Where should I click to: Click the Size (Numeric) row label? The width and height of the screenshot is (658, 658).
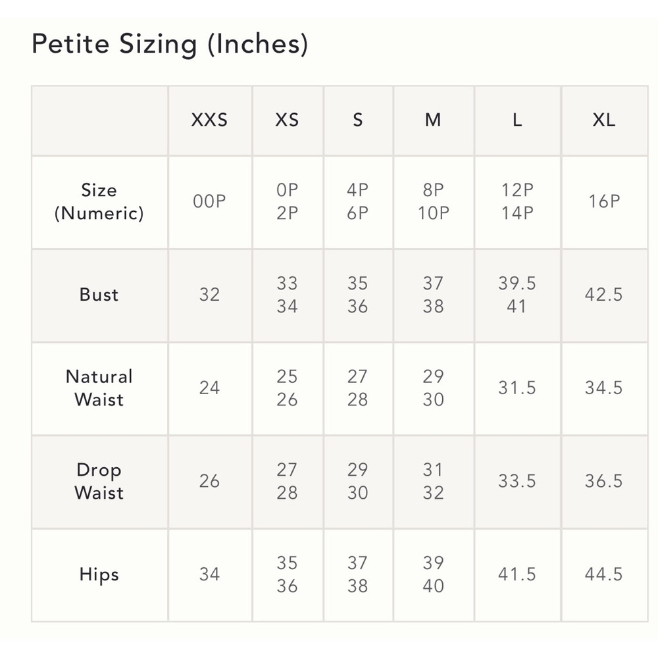(x=99, y=202)
